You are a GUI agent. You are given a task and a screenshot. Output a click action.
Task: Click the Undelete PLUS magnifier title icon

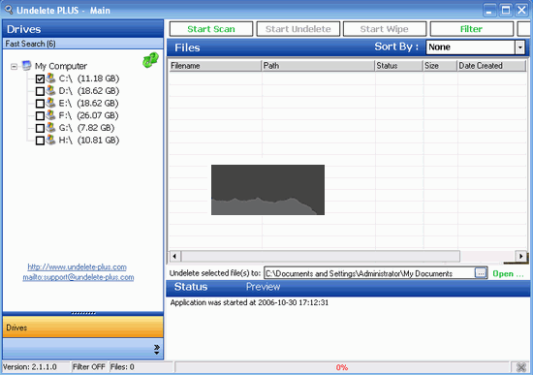click(9, 9)
